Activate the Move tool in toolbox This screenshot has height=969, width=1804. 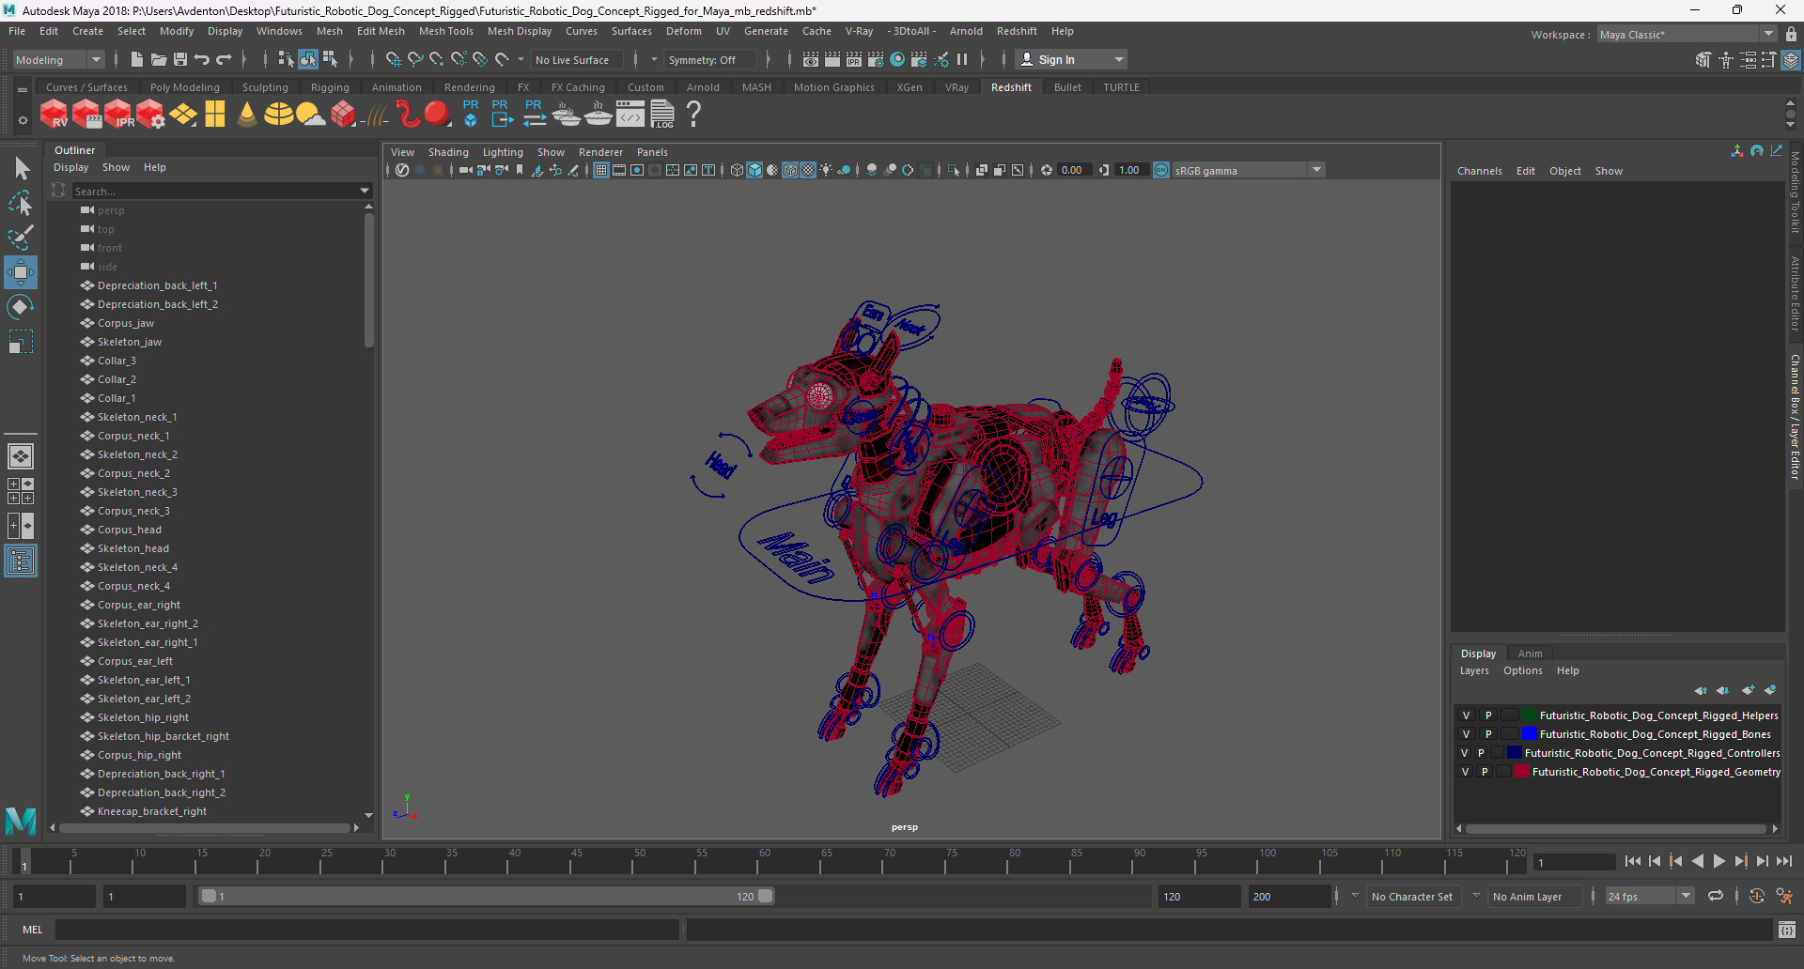tap(21, 272)
